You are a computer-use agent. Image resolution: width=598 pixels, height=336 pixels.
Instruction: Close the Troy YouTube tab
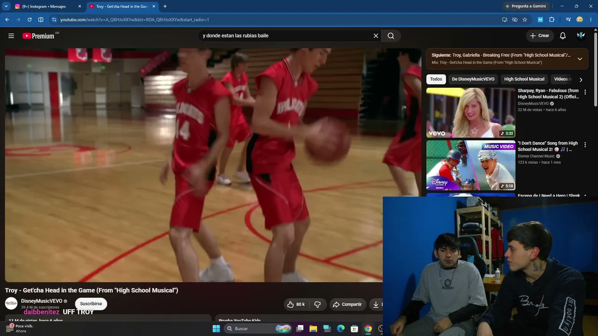click(154, 7)
